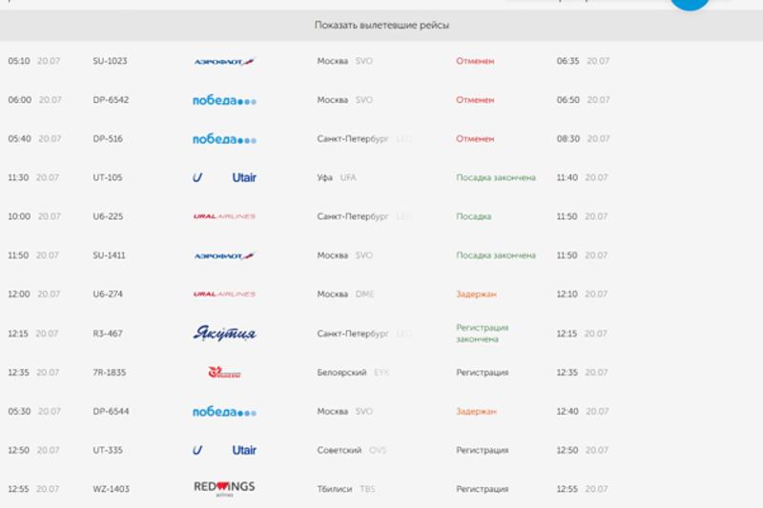Click Ural Airlines logo for flight U6-274
Viewport: 763px width, 508px height.
click(x=224, y=295)
